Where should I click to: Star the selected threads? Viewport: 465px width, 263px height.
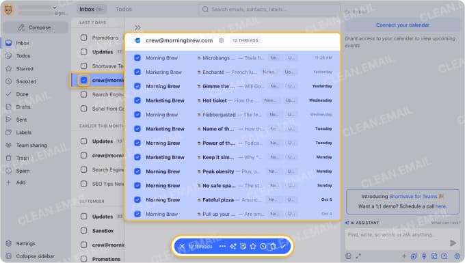click(x=253, y=247)
